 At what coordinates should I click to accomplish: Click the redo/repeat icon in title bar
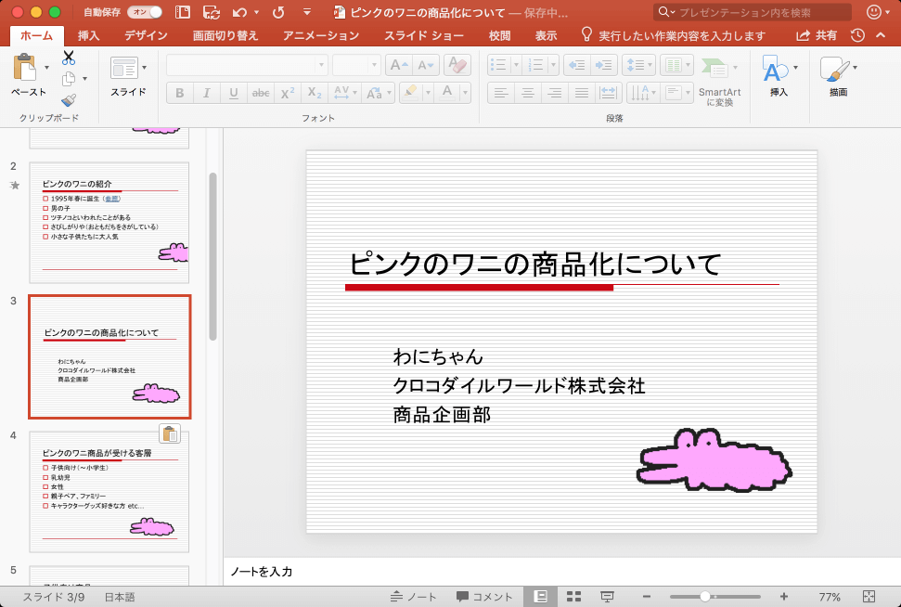click(278, 12)
